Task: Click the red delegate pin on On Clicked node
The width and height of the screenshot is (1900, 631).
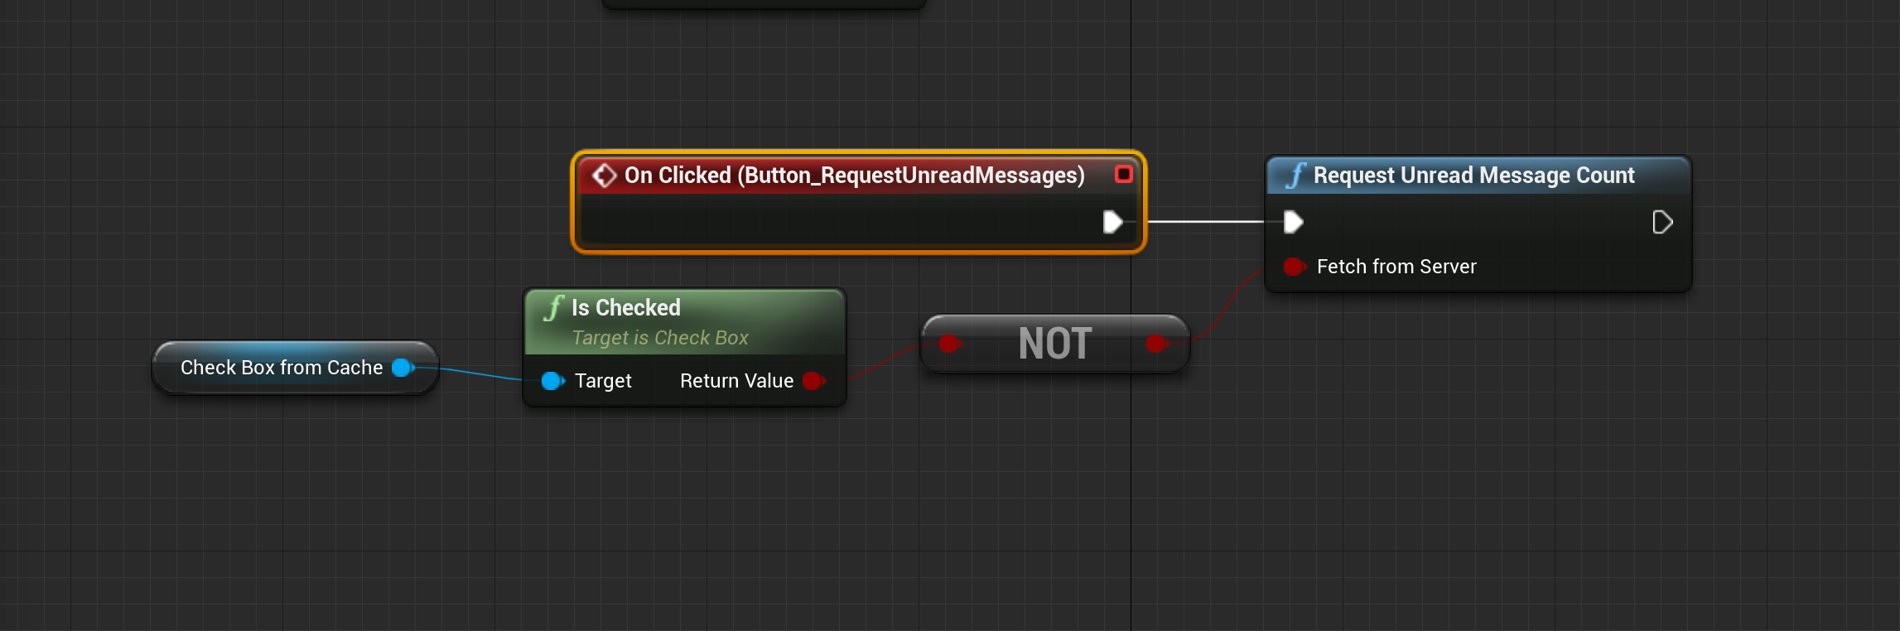Action: tap(1123, 175)
